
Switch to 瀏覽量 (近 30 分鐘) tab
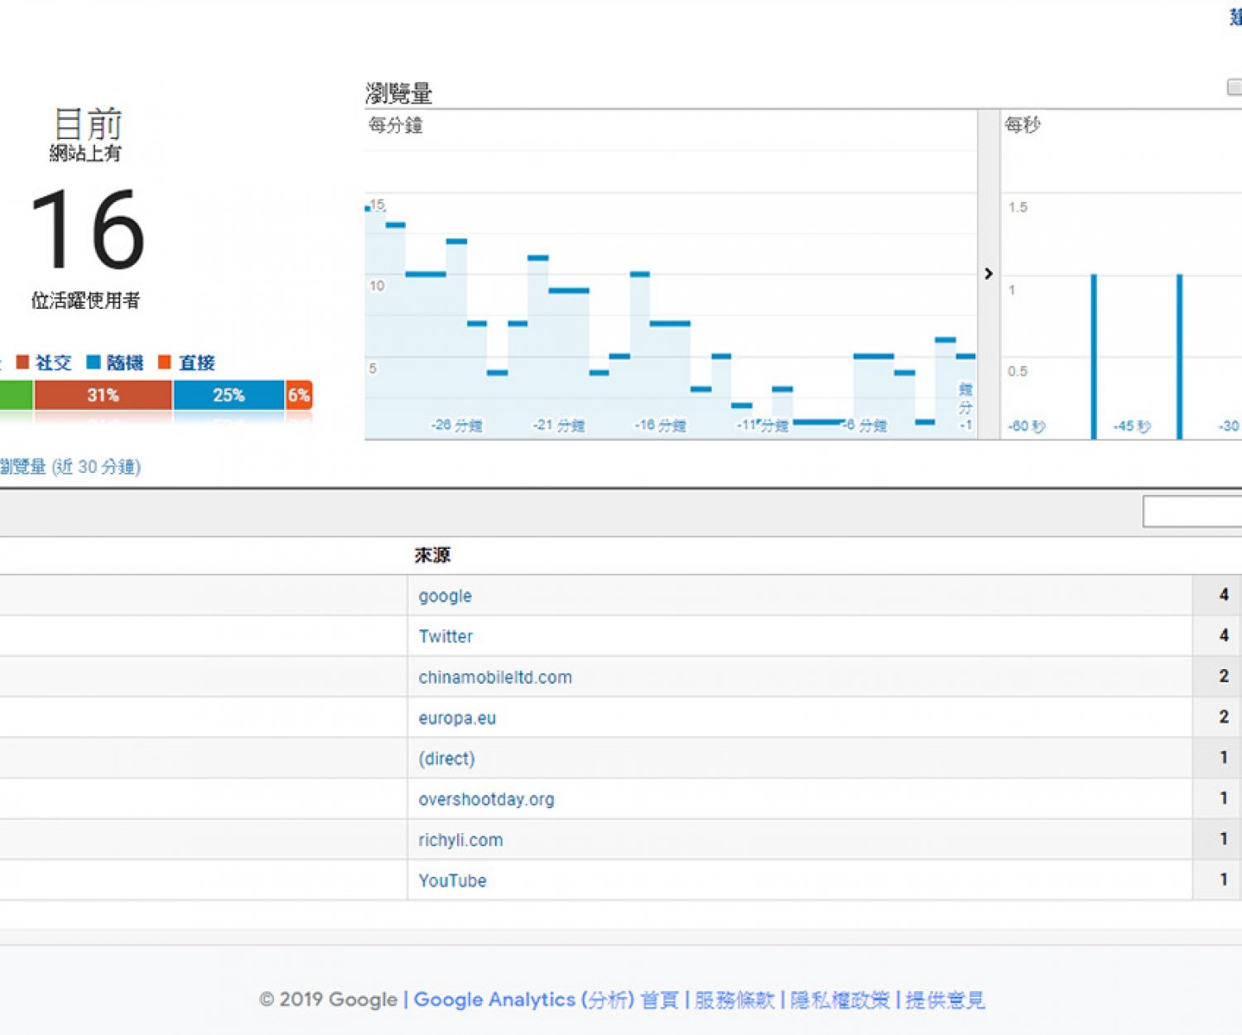coord(70,467)
